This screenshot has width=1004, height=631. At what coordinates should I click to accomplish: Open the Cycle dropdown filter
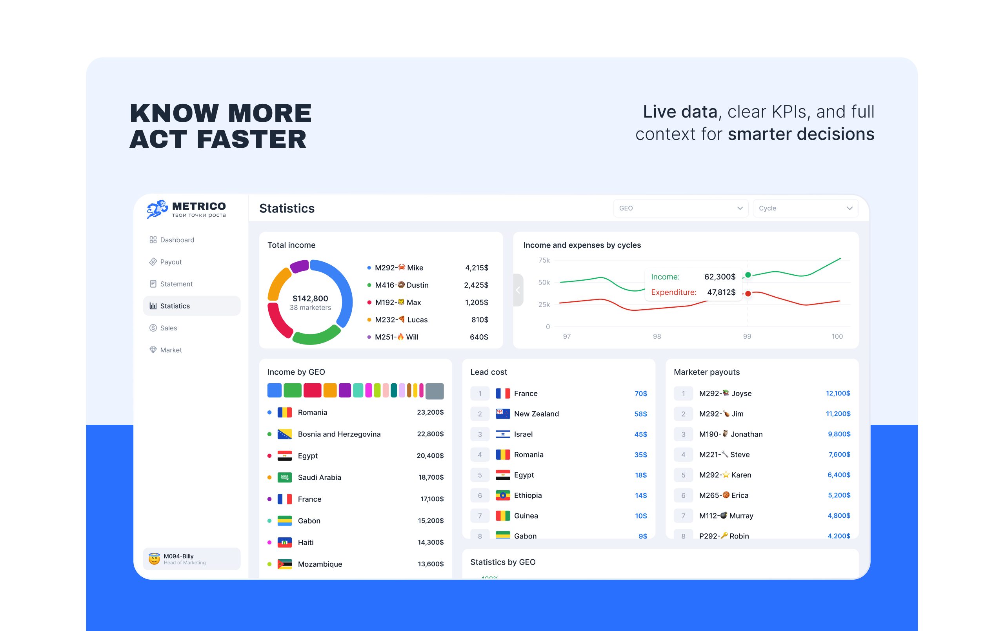[x=805, y=208]
